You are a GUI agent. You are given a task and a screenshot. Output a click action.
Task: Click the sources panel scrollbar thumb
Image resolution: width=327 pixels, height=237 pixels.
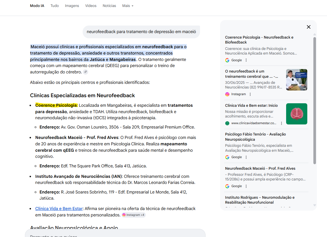coord(315,101)
